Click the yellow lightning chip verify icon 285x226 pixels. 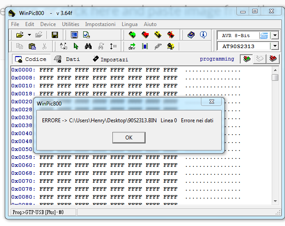pyautogui.click(x=158, y=35)
